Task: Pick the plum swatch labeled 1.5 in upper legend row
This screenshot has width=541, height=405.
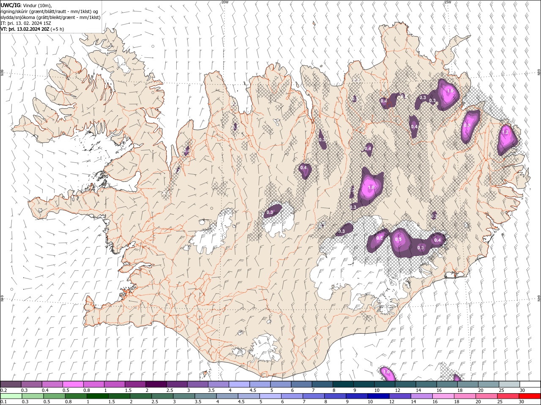Action: [135, 384]
